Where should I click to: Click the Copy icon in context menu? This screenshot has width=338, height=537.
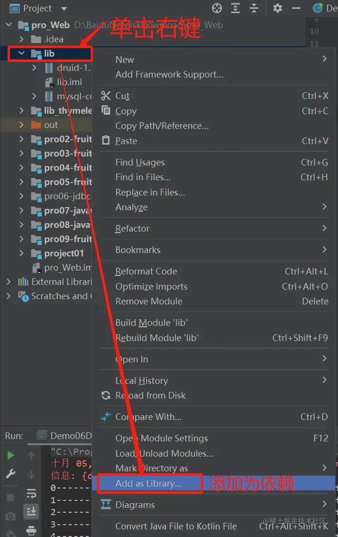pos(106,110)
